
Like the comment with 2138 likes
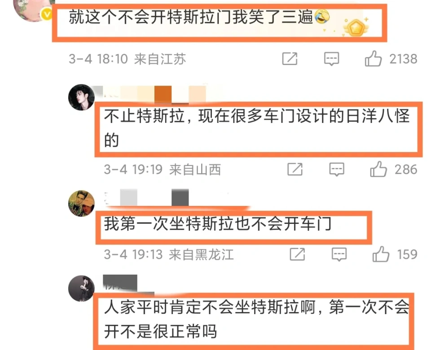373,58
